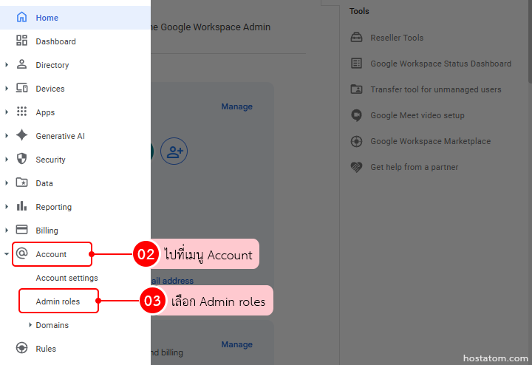
Task: Select the Security menu label
Action: [50, 160]
